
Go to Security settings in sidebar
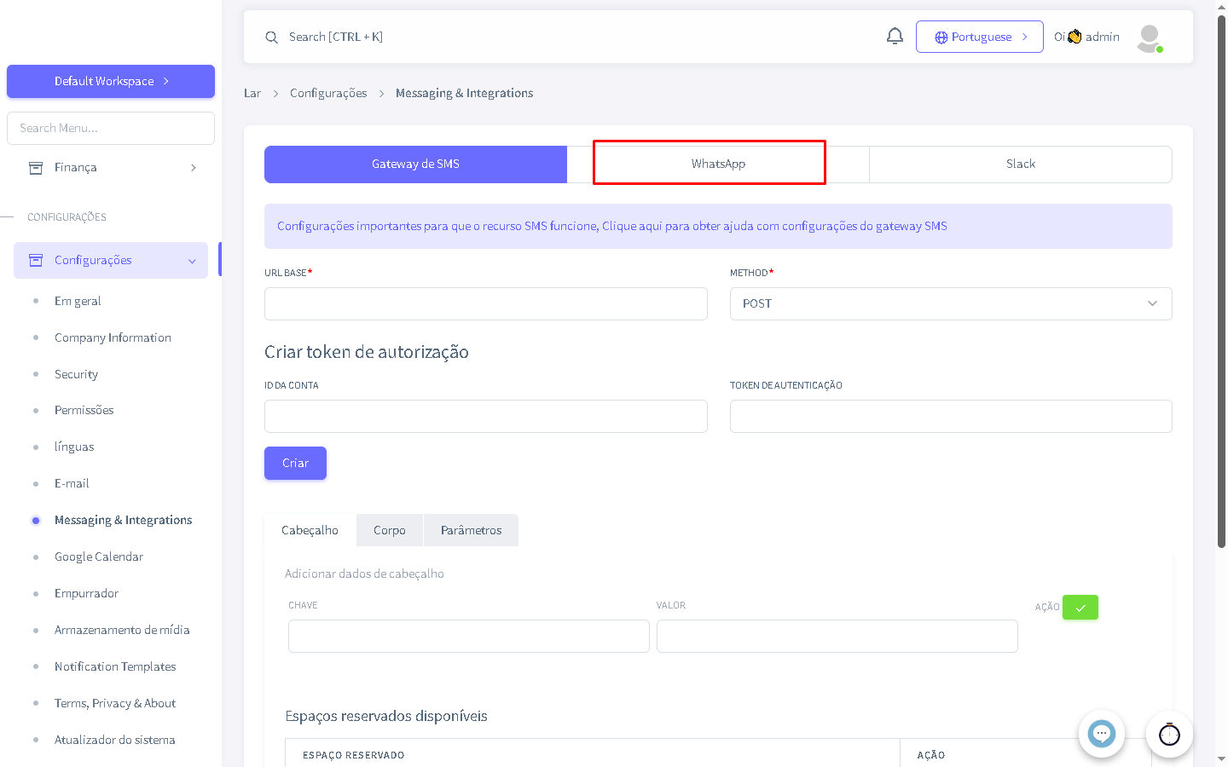[76, 375]
